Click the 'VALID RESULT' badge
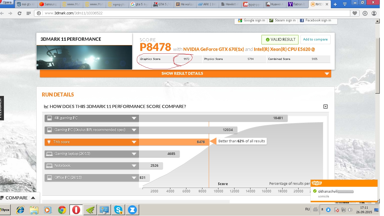Image resolution: width=384 pixels, height=216 pixels. [280, 39]
